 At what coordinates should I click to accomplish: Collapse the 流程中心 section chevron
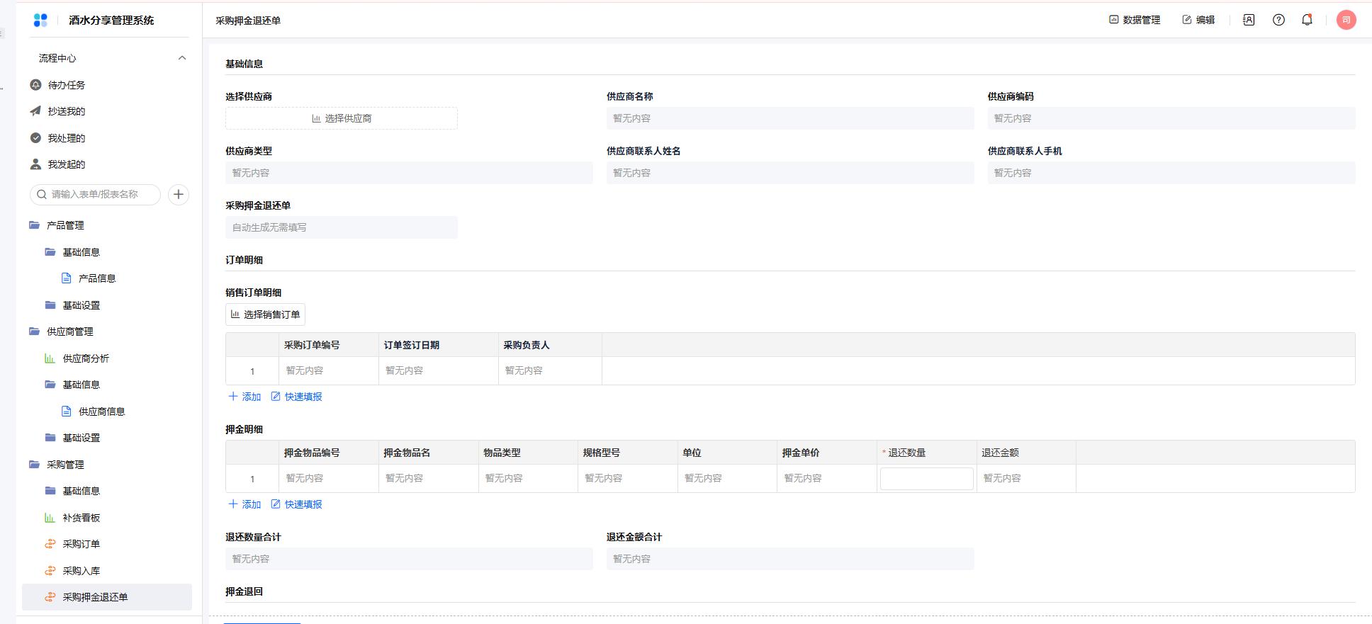tap(182, 58)
